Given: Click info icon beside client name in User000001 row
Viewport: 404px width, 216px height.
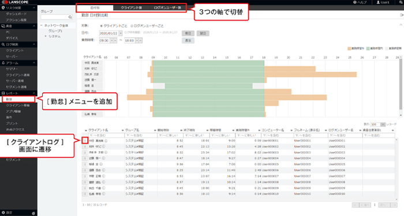Looking at the screenshot, I should click(106, 141).
